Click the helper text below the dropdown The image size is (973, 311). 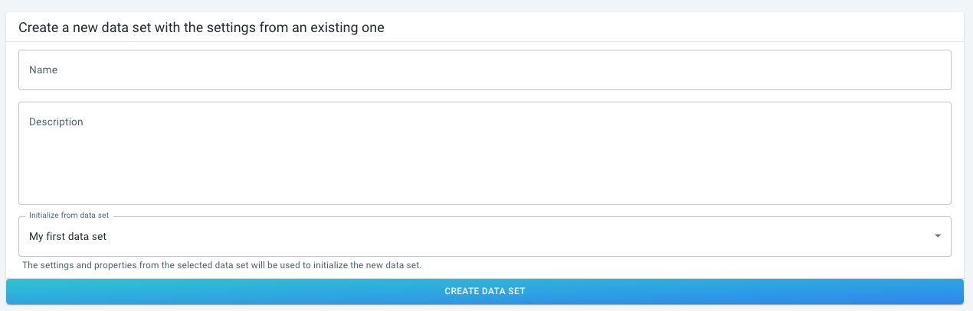tap(222, 266)
